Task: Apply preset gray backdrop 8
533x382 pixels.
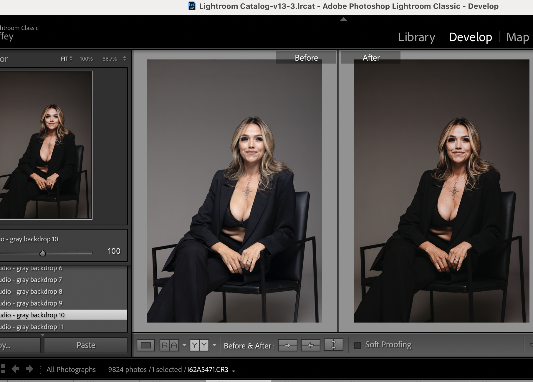Action: [63, 291]
